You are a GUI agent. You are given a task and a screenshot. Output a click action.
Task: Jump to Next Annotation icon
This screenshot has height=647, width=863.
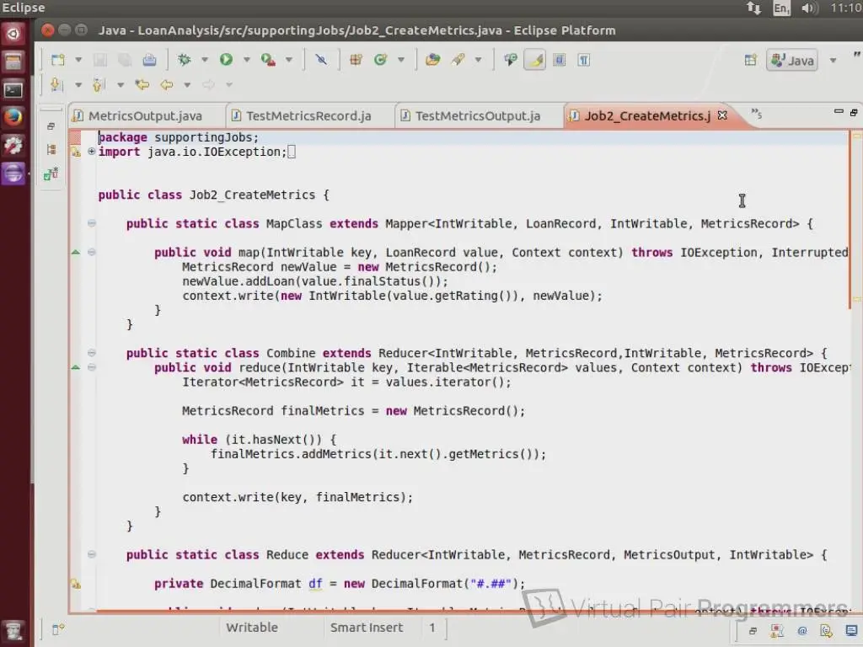[55, 85]
